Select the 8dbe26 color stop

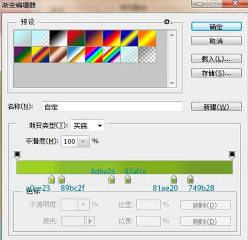112,179
